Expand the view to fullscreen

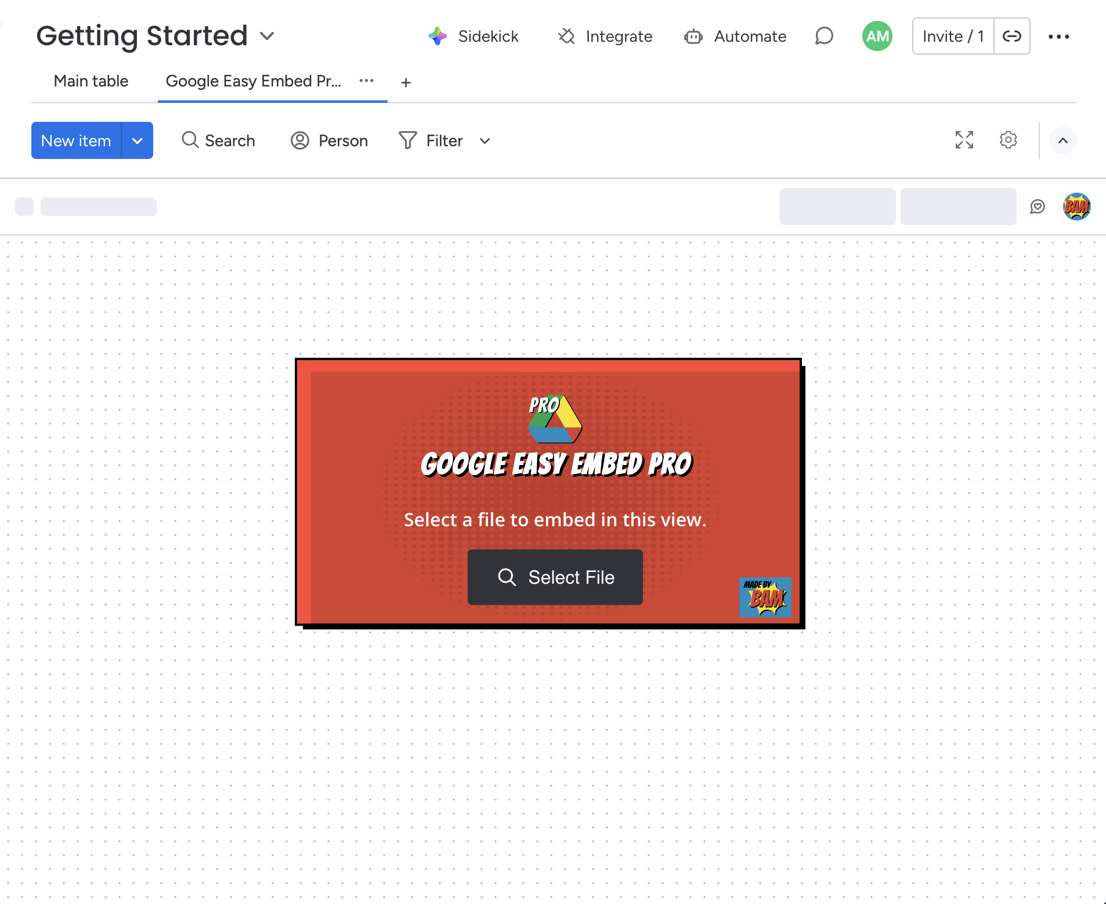(963, 140)
